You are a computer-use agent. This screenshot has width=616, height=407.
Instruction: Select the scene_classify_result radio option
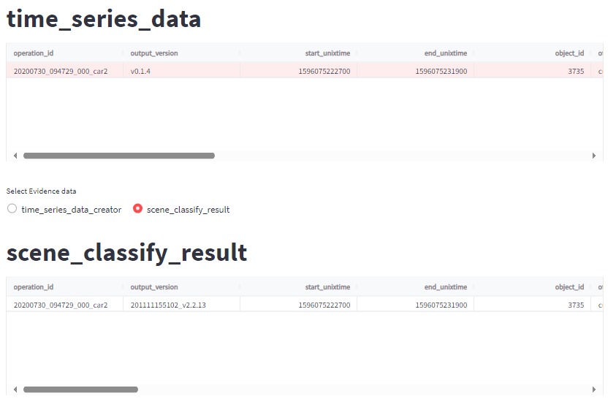point(137,209)
